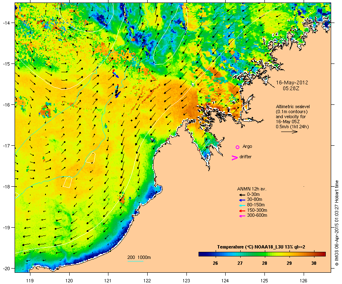Viewport: 342px width, 284px height.
Task: Click the cyan 80-150m legend arrow
Action: (x=242, y=205)
